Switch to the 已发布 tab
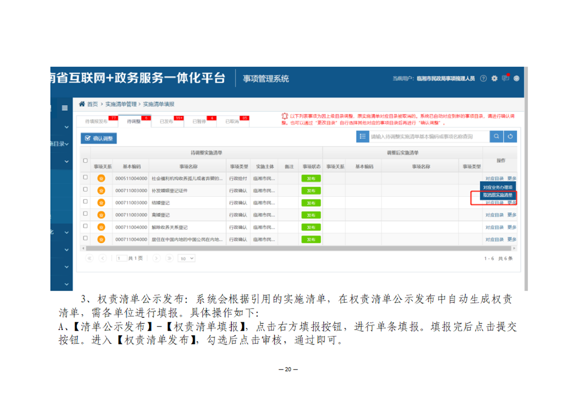This screenshot has width=576, height=406. click(166, 121)
